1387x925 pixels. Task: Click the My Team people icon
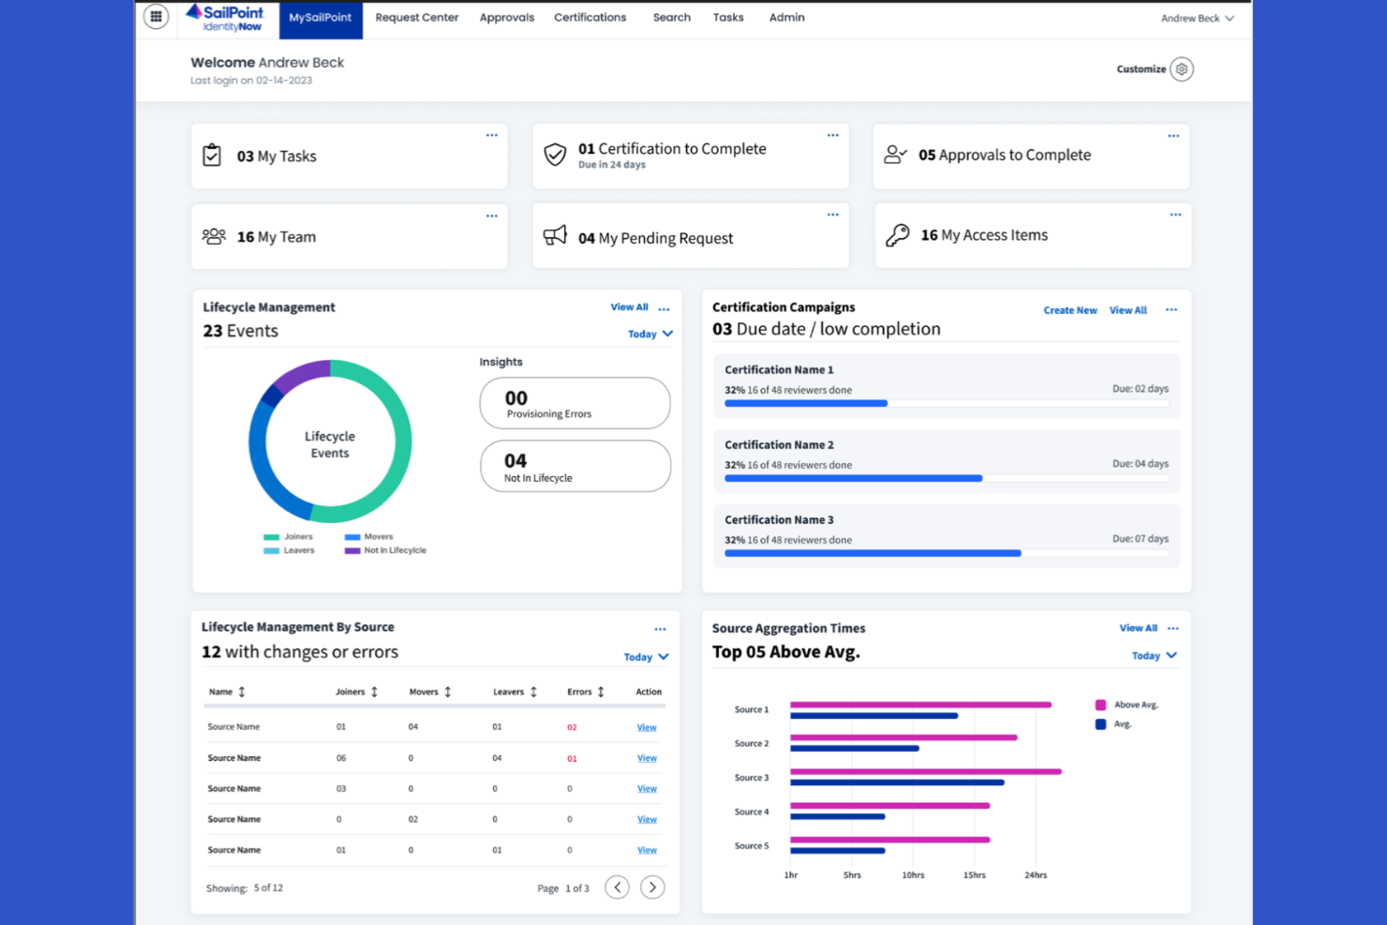(x=214, y=236)
